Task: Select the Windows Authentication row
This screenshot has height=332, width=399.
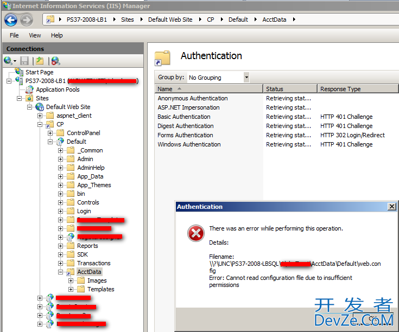Action: coord(277,144)
